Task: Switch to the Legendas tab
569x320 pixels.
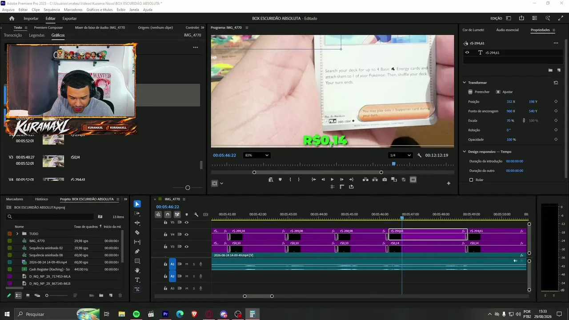Action: click(37, 35)
